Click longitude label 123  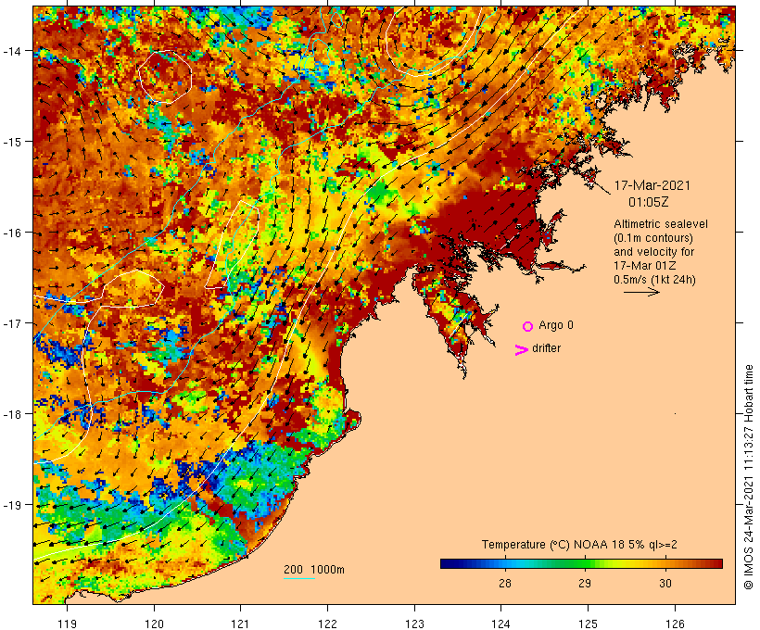[x=414, y=624]
